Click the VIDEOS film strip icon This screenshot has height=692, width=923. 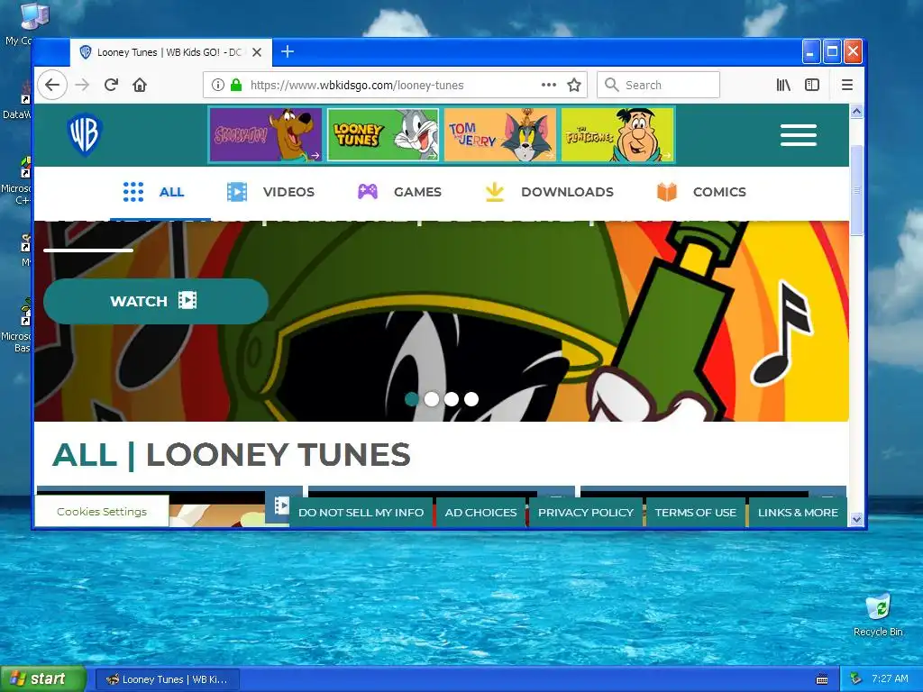point(237,192)
